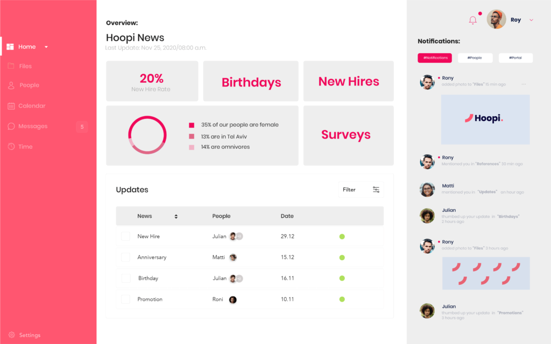
Task: Select the checkbox beside the Promotion update
Action: [x=126, y=299]
